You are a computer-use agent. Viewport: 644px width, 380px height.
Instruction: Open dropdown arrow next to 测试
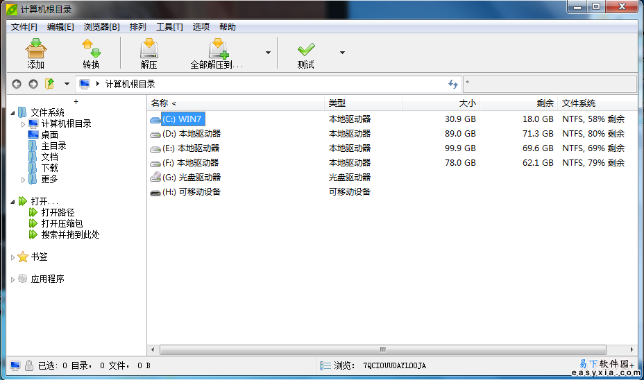342,53
